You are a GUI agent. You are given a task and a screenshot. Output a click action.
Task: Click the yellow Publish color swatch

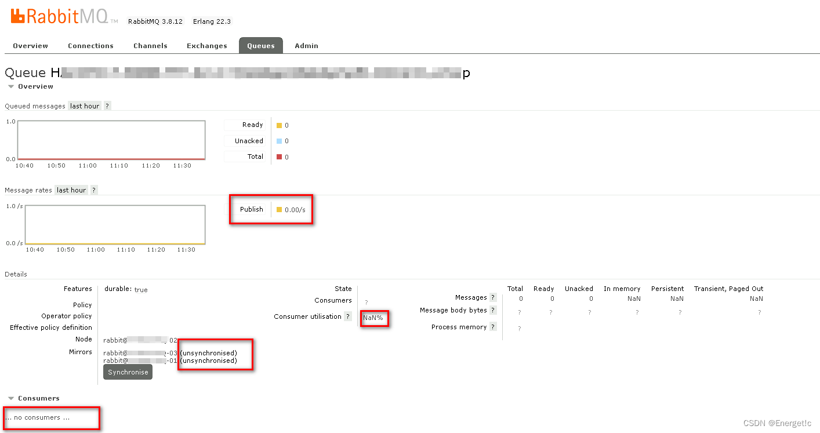tap(279, 210)
